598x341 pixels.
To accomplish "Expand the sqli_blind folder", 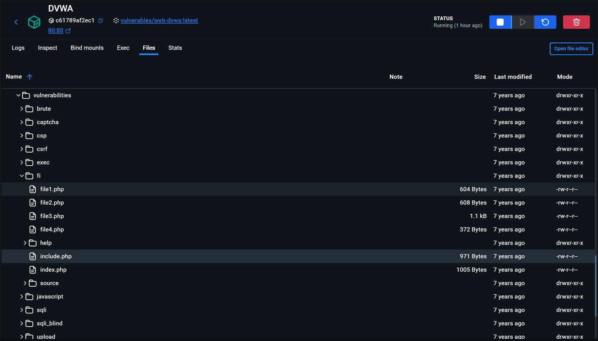I will [x=22, y=323].
